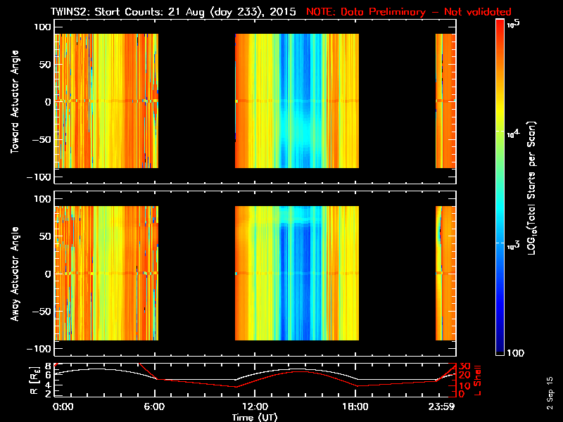Viewport: 563px width, 422px height.
Task: Click the red "10" L Shell tick
Action: [465, 386]
